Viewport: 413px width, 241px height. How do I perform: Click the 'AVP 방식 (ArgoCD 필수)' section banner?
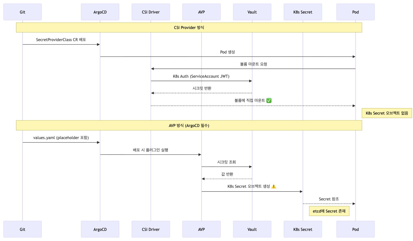189,126
